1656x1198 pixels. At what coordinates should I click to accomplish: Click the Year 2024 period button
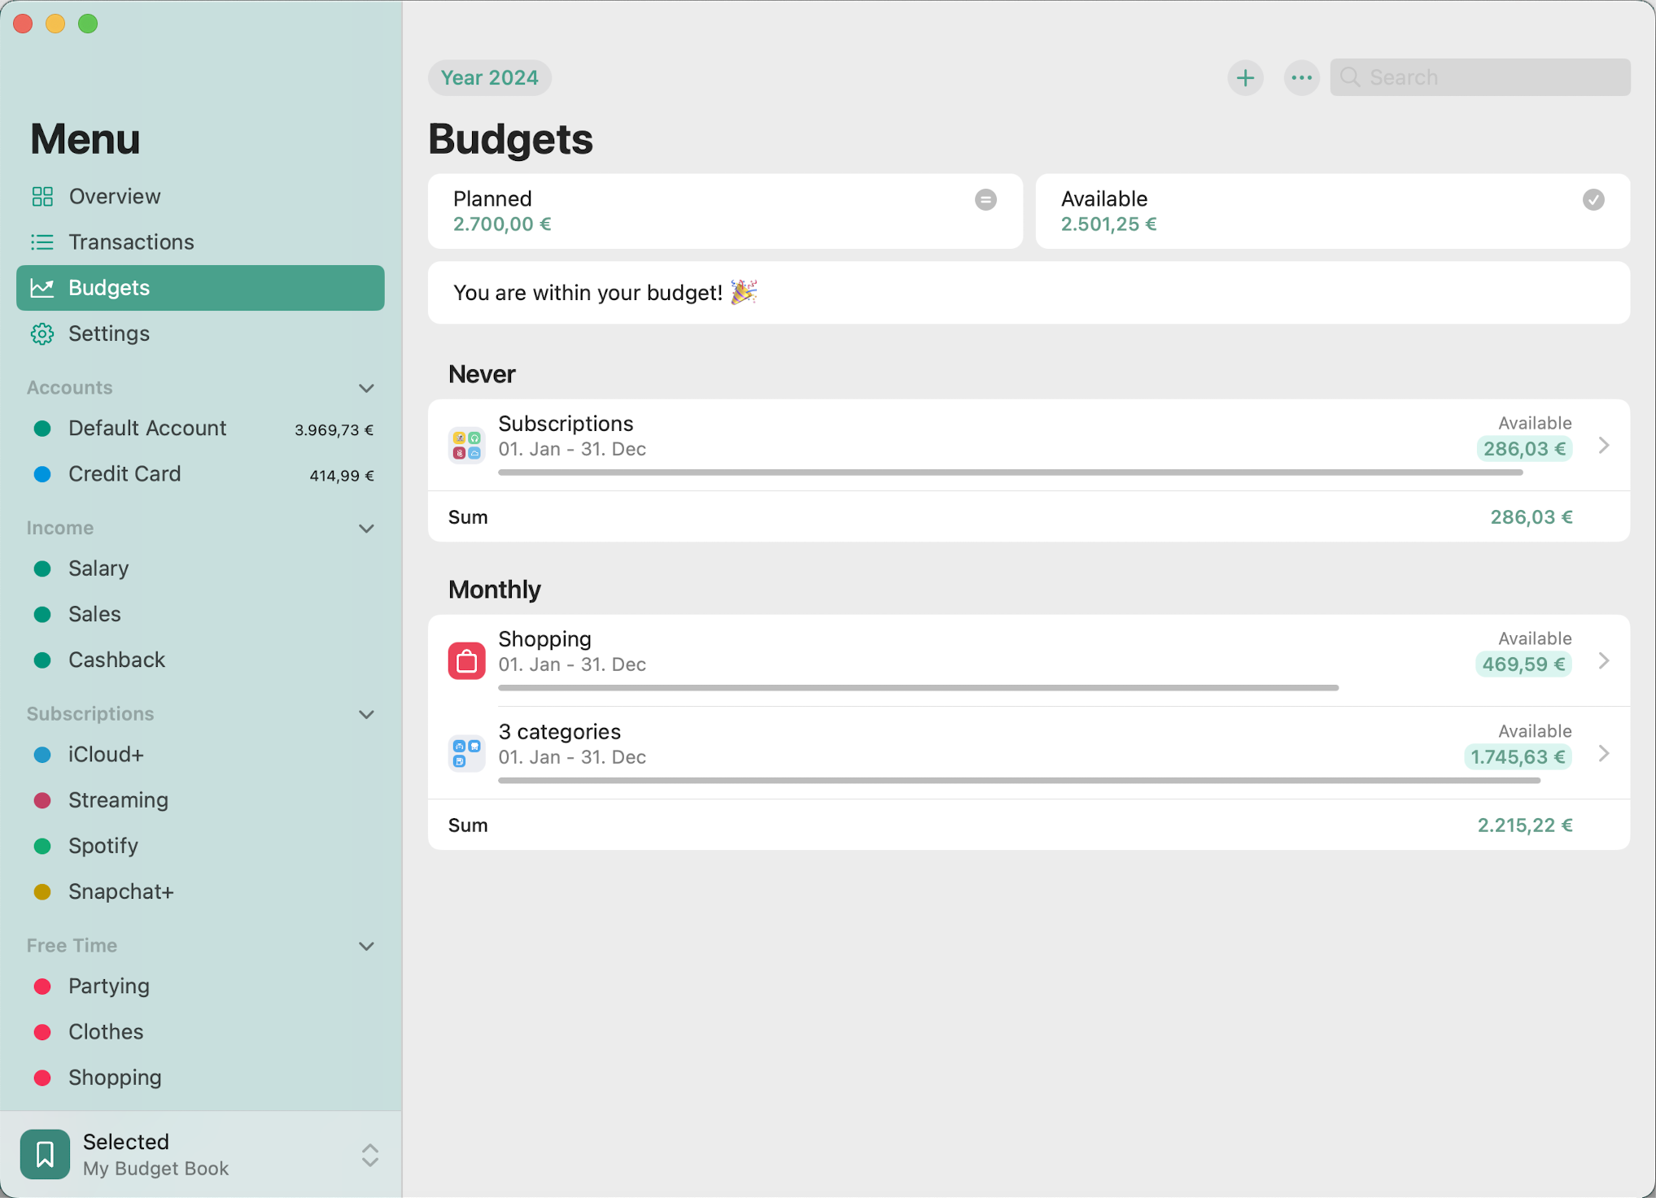(x=489, y=78)
